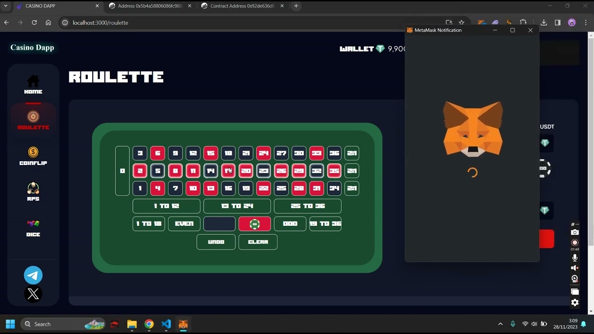This screenshot has width=594, height=334.
Task: Click the Casino Dapp logo
Action: point(32,47)
